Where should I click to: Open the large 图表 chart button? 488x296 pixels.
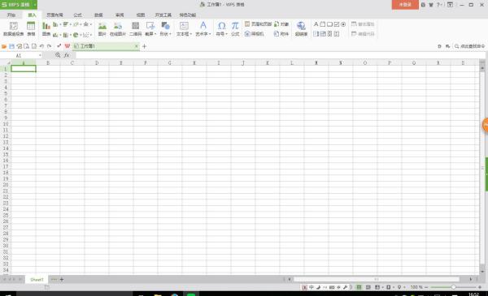click(x=46, y=28)
